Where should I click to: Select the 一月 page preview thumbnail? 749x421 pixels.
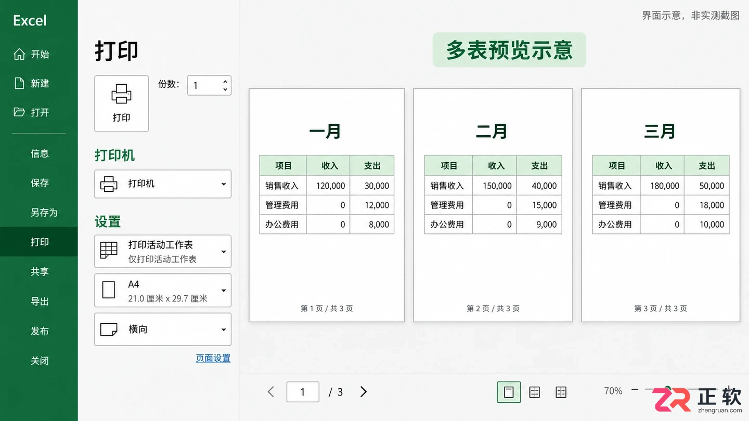coord(327,205)
